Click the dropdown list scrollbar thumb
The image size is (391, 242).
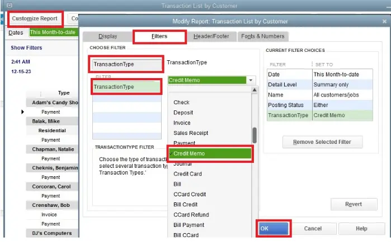(x=255, y=135)
